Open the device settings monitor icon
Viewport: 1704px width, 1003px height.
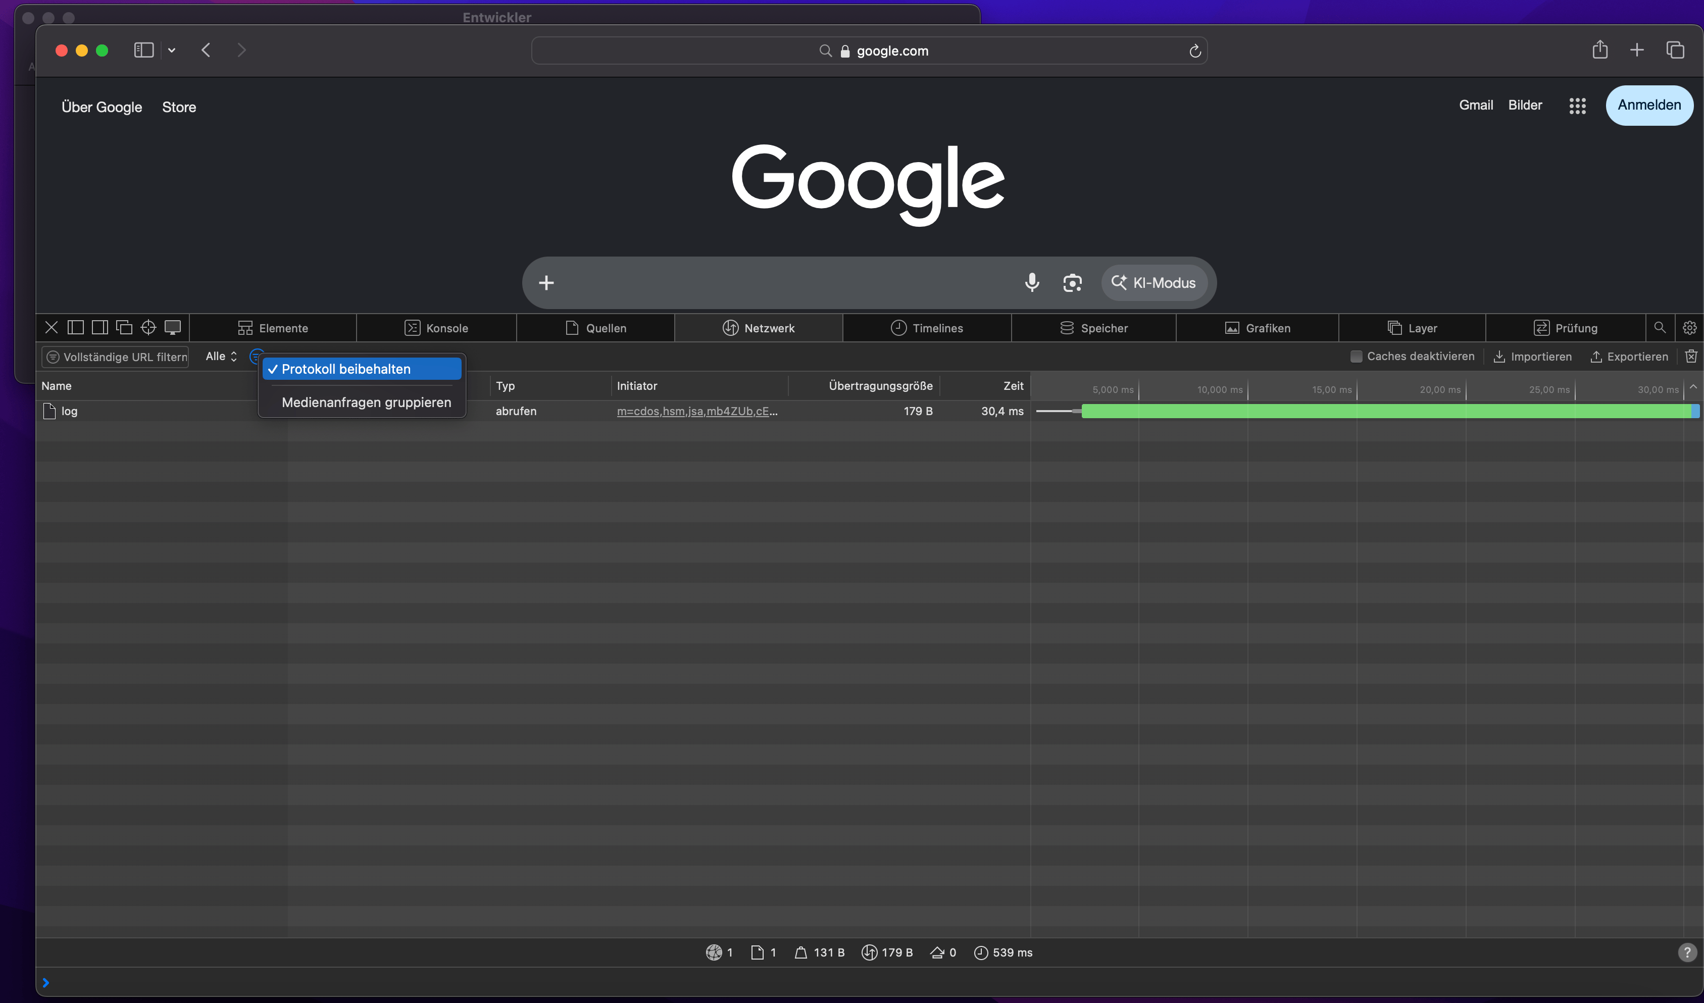173,328
